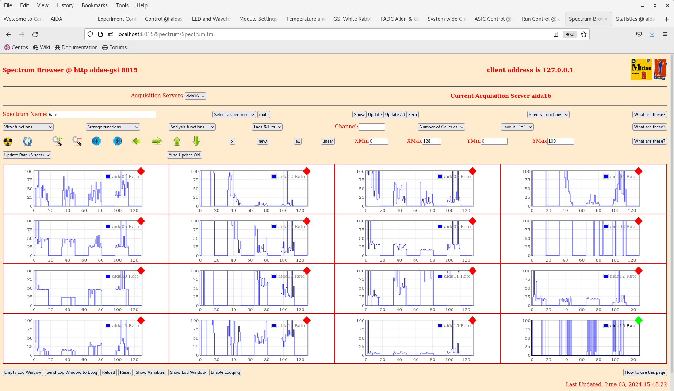The height and width of the screenshot is (391, 674).
Task: Toggle the red diamond on aida07 Rate
Action: pos(472,221)
